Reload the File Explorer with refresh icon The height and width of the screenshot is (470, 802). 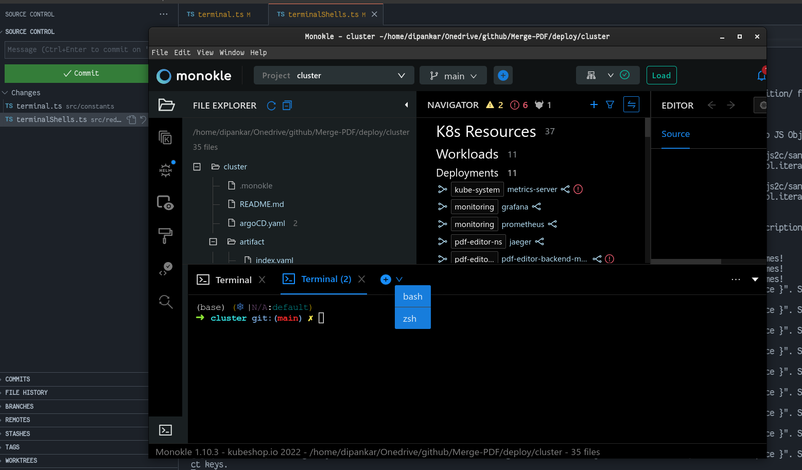click(271, 106)
